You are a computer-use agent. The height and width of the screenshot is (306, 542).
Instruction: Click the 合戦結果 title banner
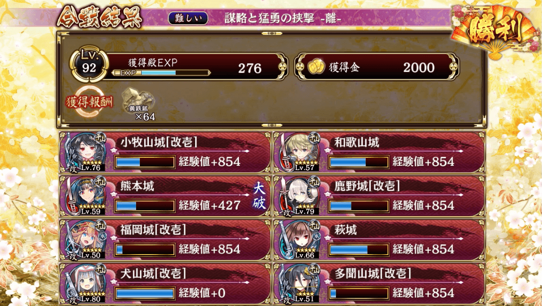[x=100, y=17]
